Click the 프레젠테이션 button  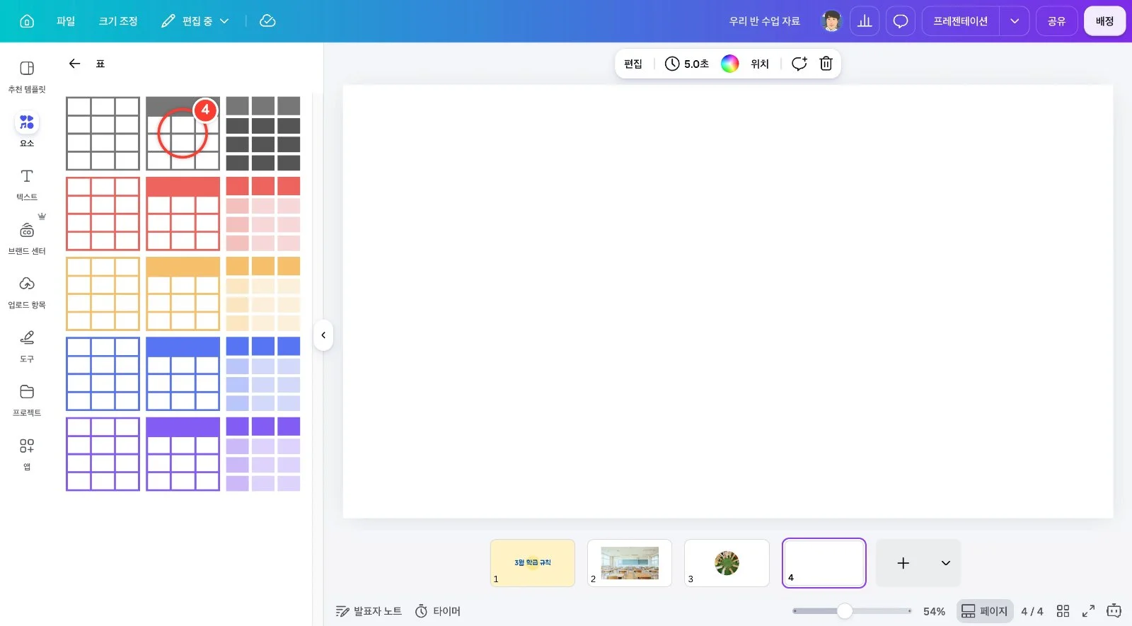[x=960, y=21]
